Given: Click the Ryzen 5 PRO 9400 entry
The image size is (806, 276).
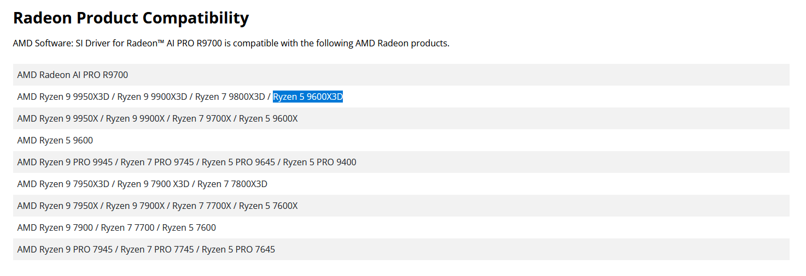Looking at the screenshot, I should (319, 163).
